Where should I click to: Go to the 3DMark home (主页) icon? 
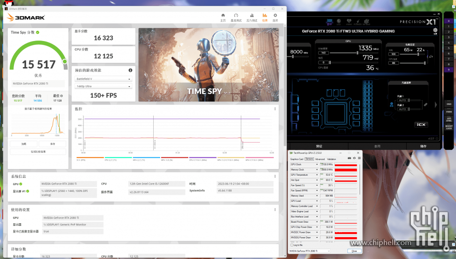click(x=223, y=15)
